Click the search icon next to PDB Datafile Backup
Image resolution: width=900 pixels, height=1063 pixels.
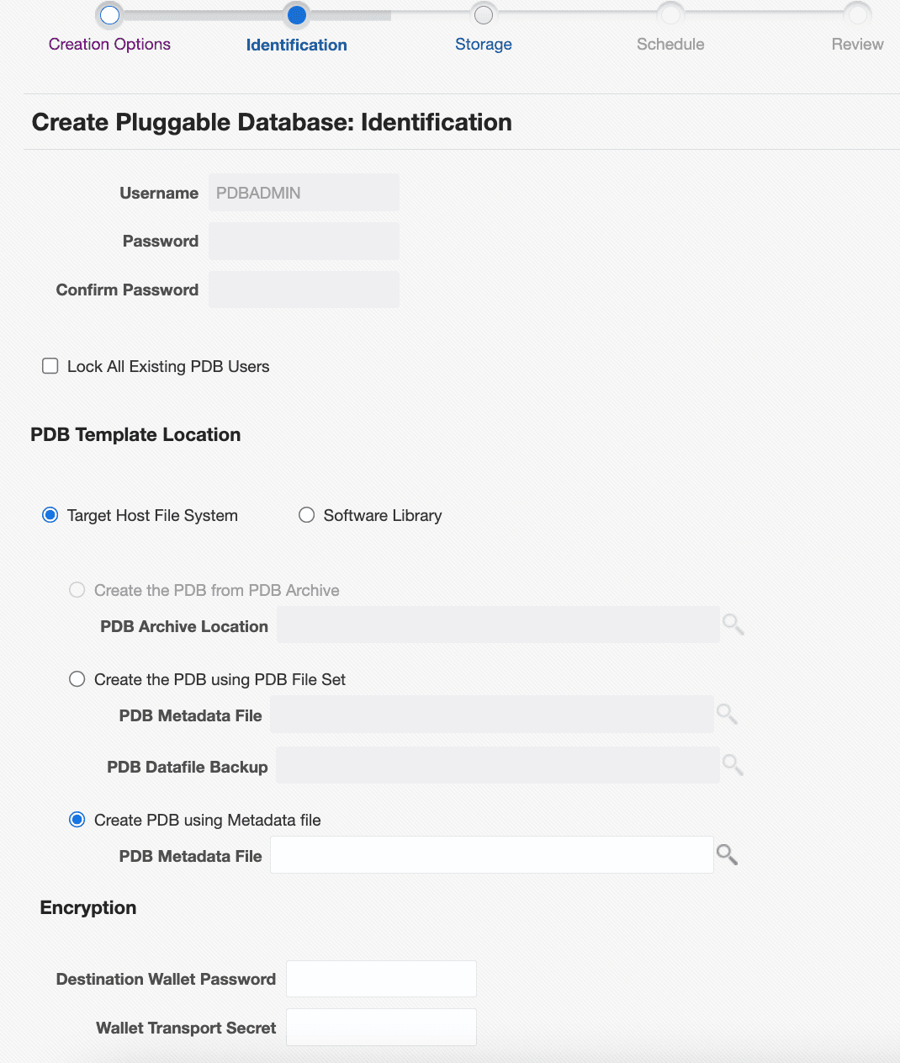(x=733, y=765)
